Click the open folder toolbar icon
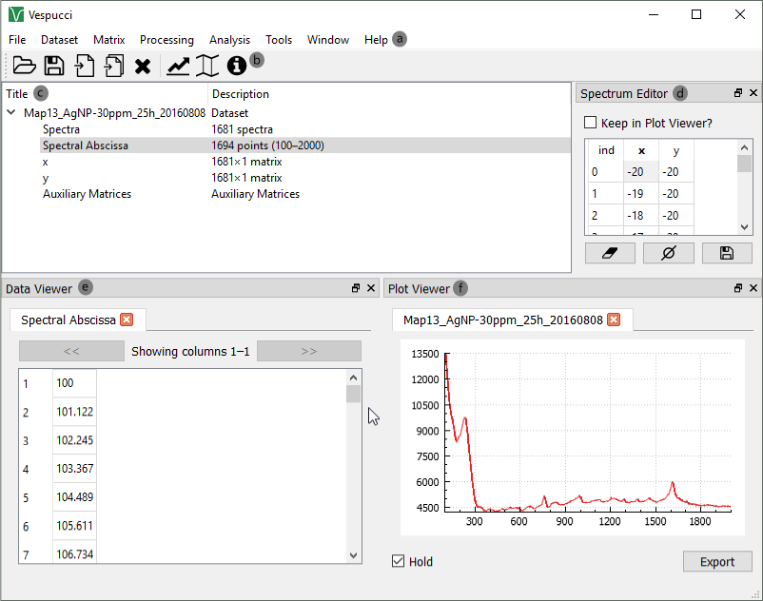Screen dimensions: 763x601 click(x=24, y=66)
